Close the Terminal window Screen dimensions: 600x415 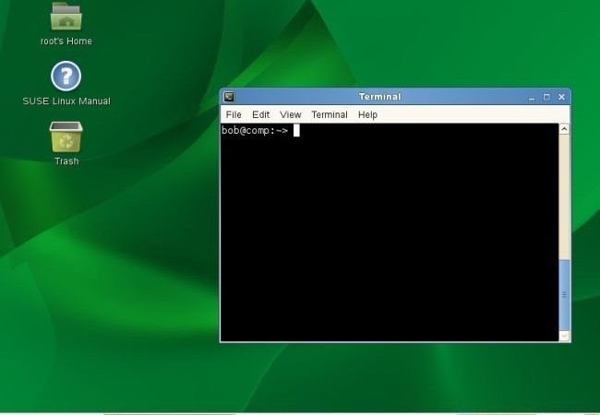pos(561,97)
